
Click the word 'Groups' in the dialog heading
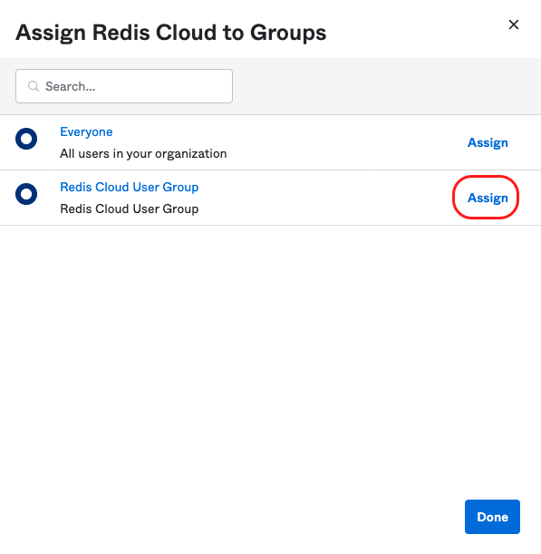pos(288,33)
